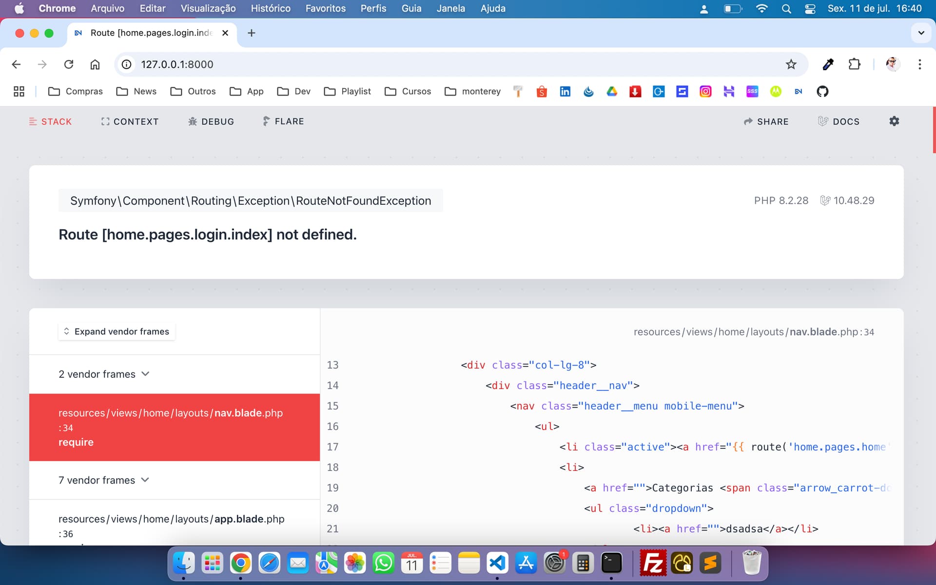Open the DOCS link
Screen dimensions: 936x585
tap(838, 121)
